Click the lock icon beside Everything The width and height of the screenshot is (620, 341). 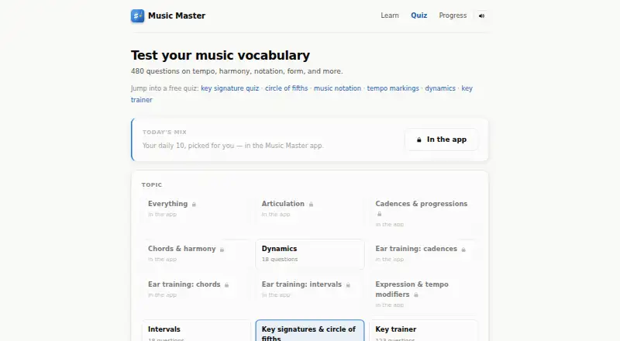pyautogui.click(x=194, y=205)
